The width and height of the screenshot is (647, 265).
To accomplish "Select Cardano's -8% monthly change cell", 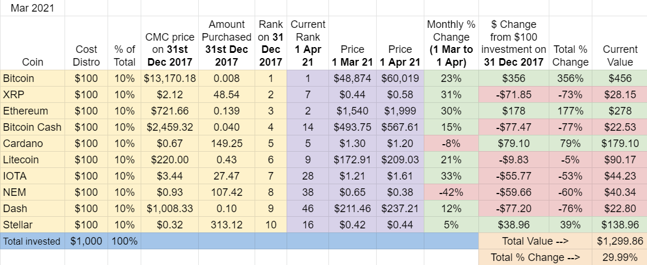I will coord(451,142).
